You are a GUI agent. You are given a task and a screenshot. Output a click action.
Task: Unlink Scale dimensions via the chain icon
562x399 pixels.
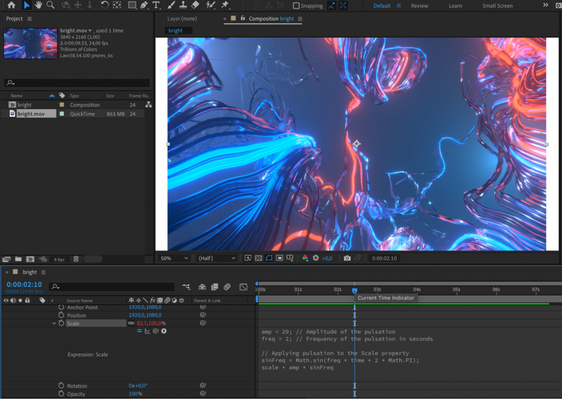point(131,323)
